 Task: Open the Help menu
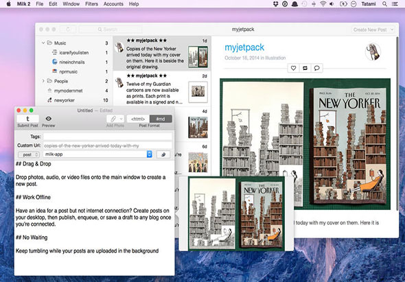[x=134, y=4]
